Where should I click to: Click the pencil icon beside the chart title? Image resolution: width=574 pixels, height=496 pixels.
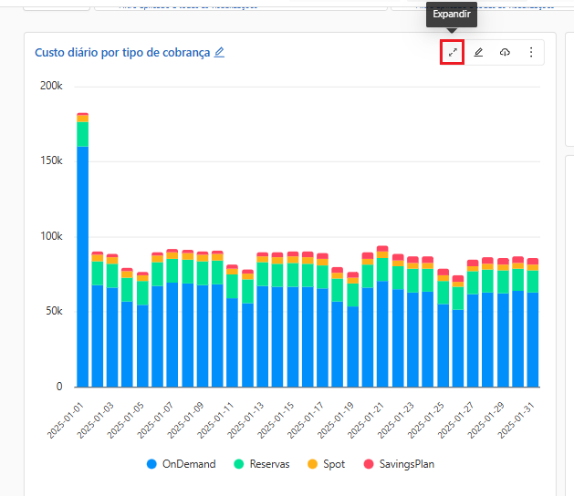(219, 52)
